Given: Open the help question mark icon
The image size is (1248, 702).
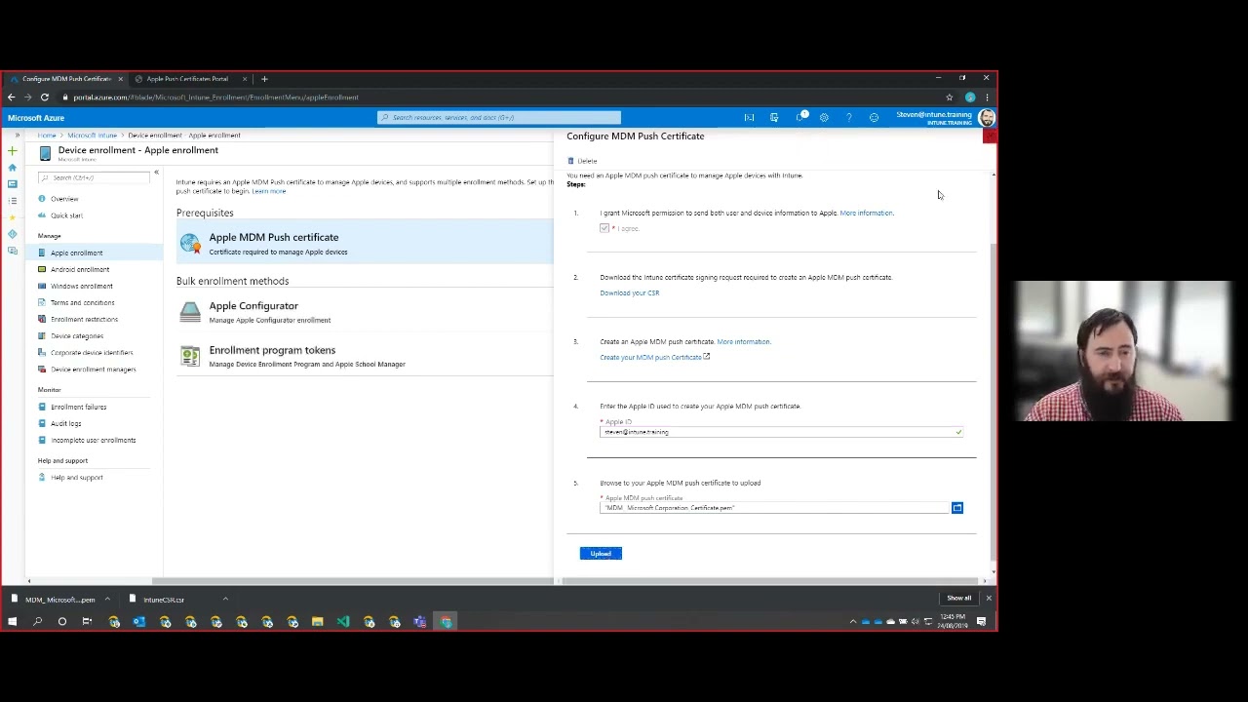Looking at the screenshot, I should 849,118.
